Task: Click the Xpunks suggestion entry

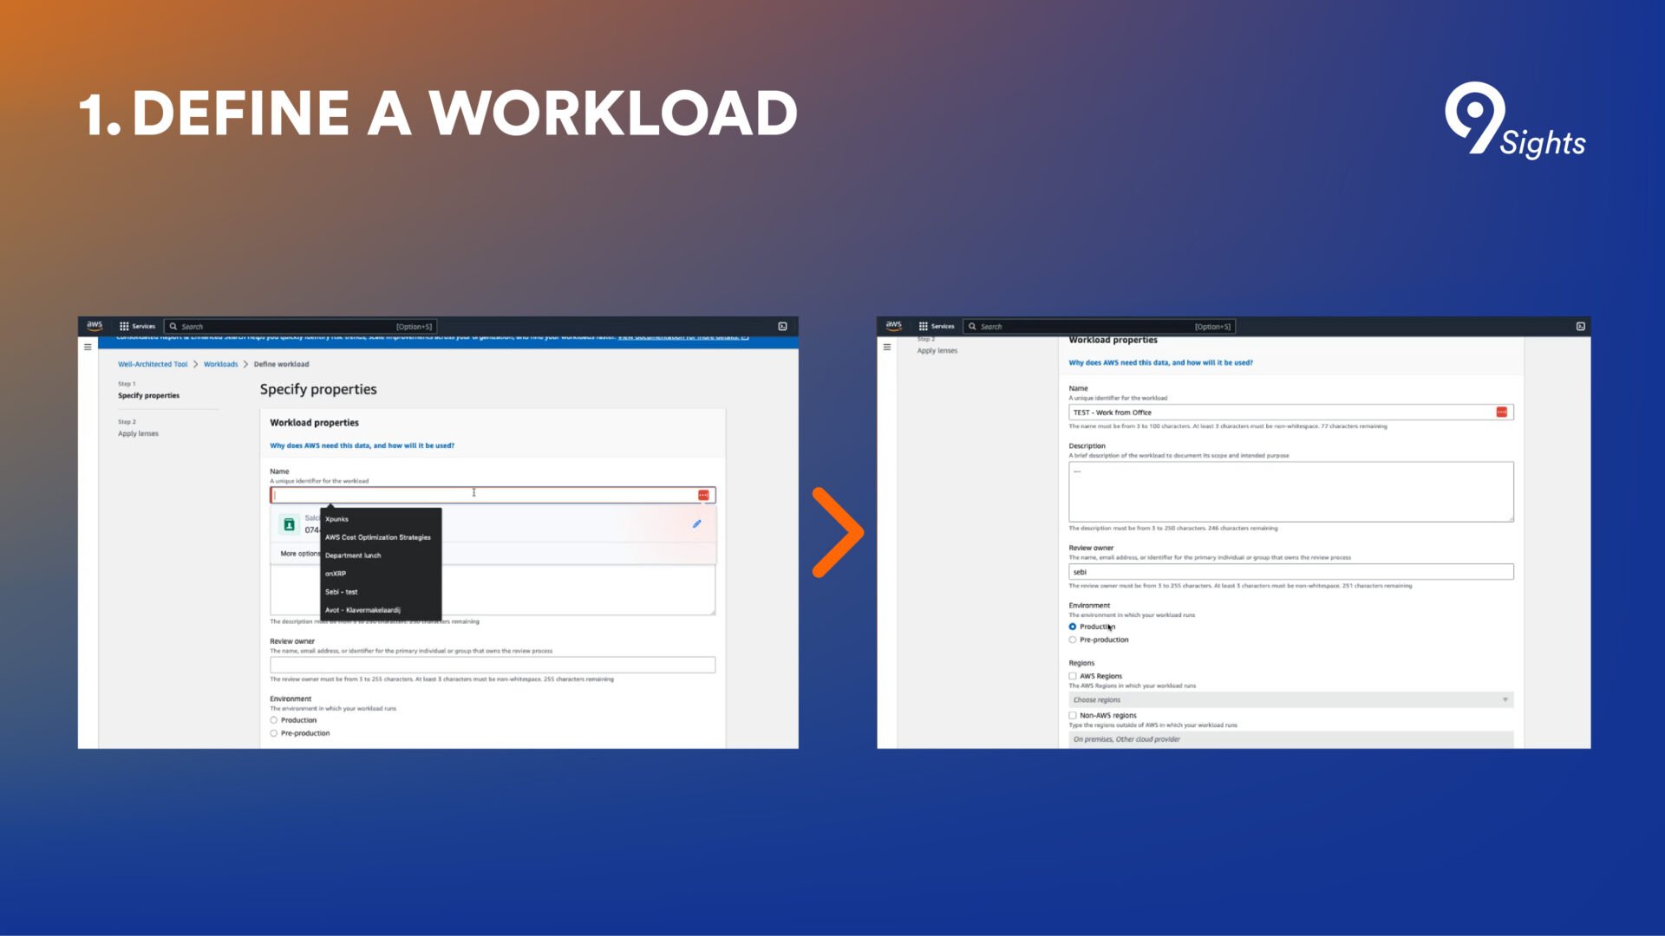Action: pos(336,519)
